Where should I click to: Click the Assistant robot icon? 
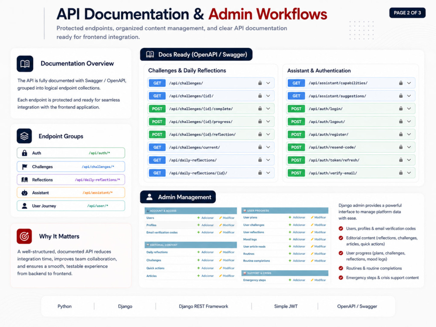[24, 193]
